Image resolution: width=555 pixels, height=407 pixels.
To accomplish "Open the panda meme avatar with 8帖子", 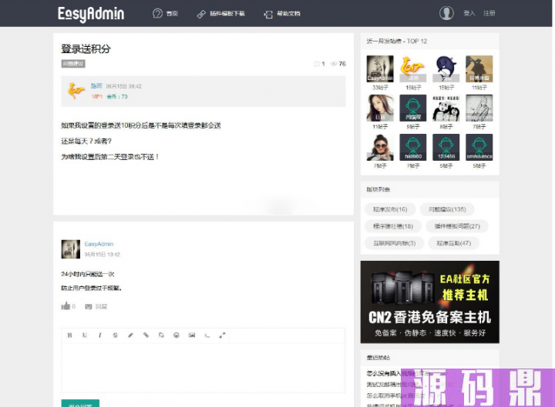I will (446, 108).
